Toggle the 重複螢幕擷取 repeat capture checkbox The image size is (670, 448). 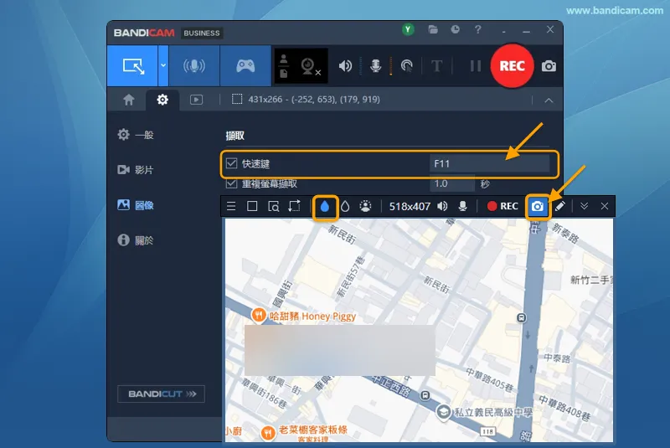(232, 183)
